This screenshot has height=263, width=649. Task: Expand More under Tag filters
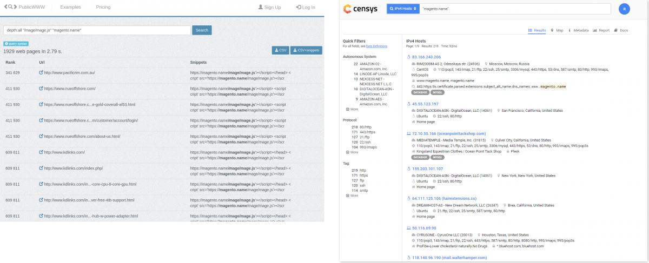pos(352,195)
